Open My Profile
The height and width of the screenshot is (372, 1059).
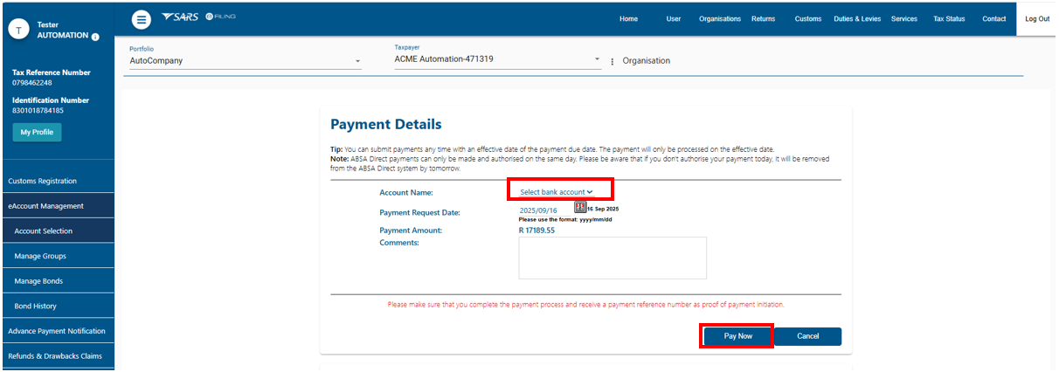pos(37,132)
